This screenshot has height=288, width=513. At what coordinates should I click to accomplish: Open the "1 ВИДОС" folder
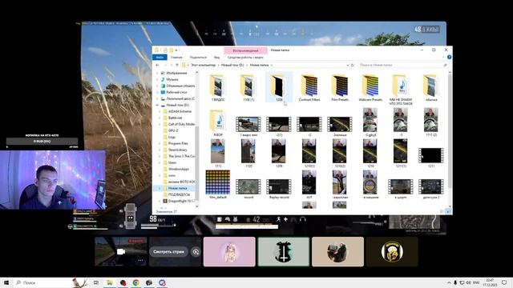218,87
